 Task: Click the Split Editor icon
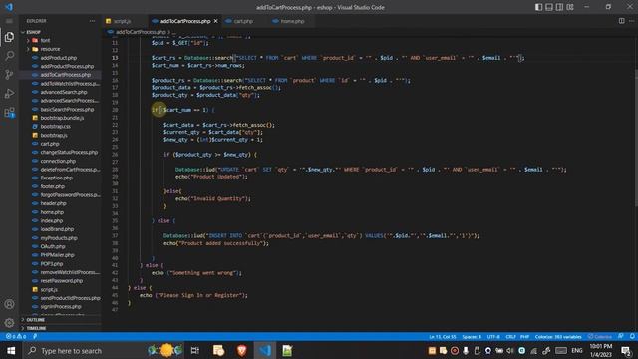tap(621, 21)
